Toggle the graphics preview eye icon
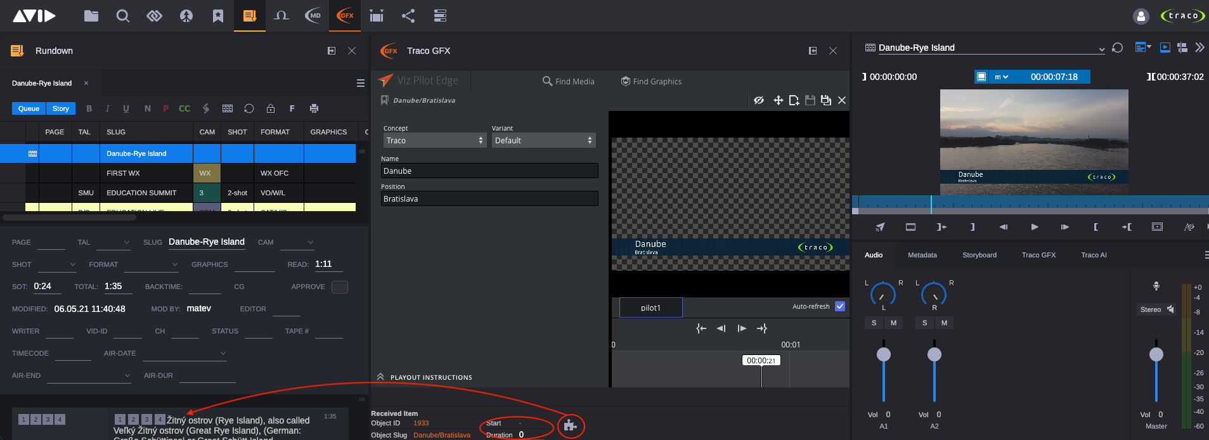 point(758,100)
